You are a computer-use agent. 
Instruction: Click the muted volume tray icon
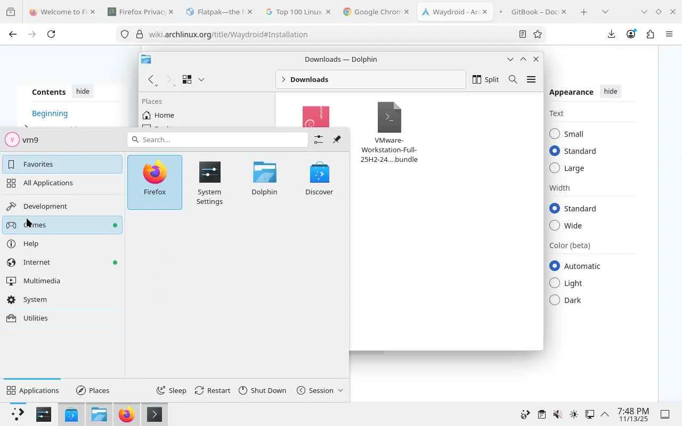tap(557, 414)
